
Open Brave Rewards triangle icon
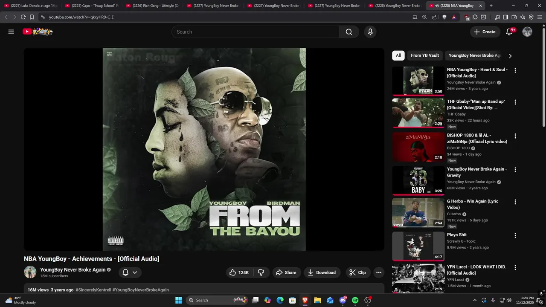454,17
